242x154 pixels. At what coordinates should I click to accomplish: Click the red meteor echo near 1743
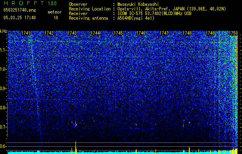[x=76, y=124]
